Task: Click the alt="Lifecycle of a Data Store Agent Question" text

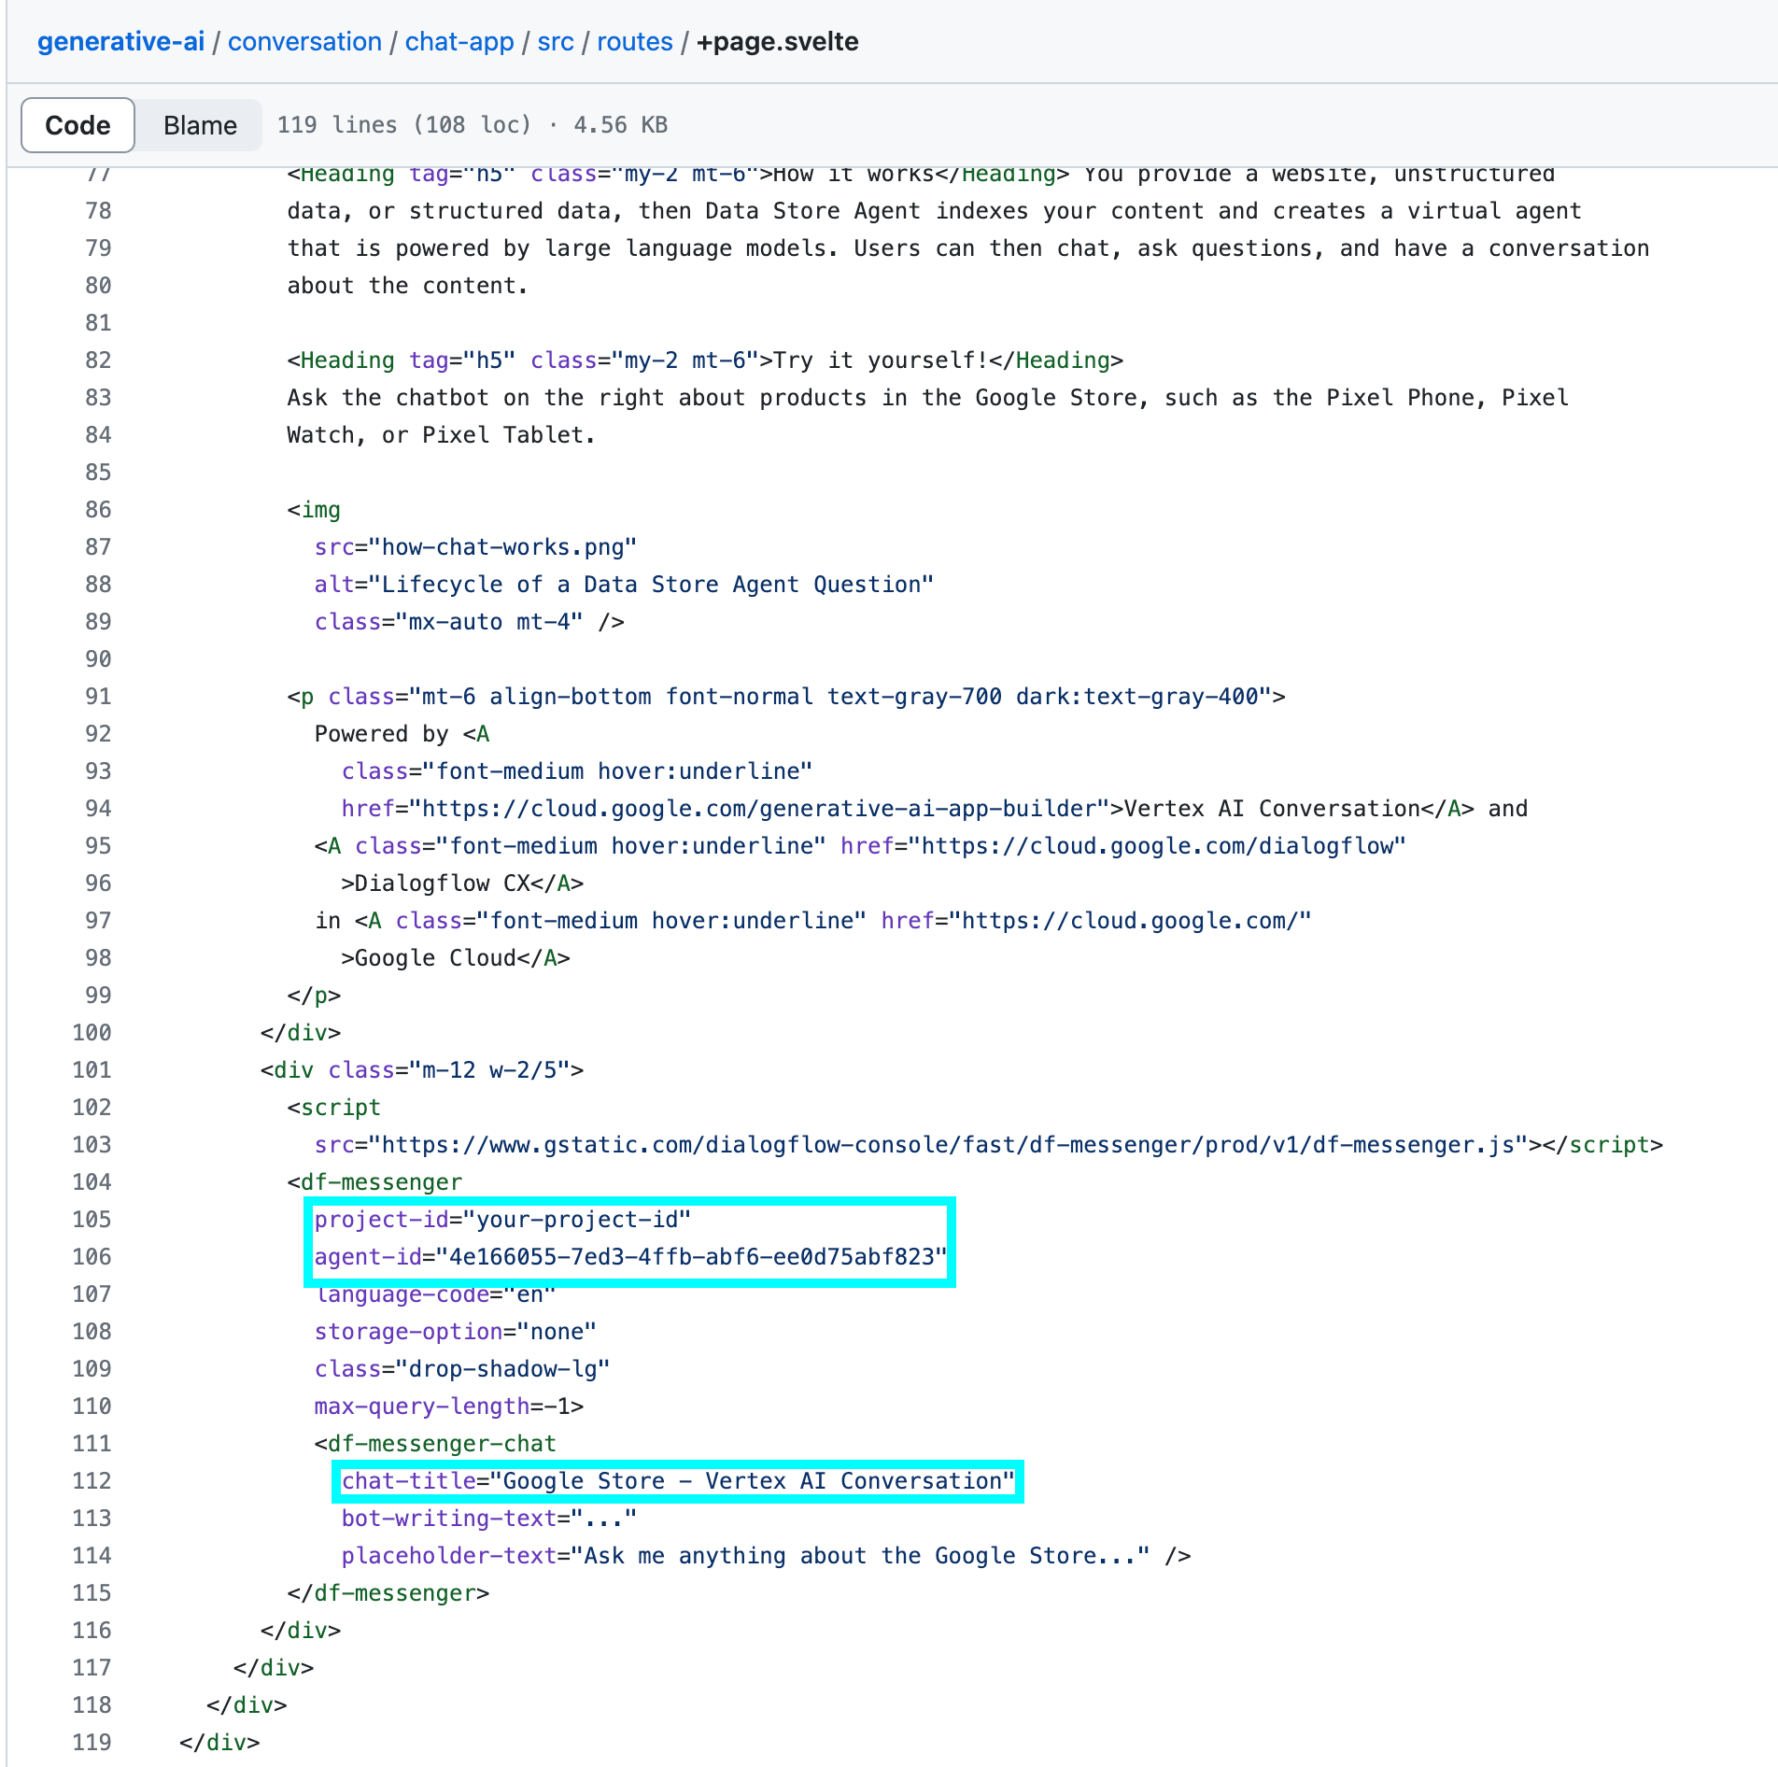Action: (x=624, y=585)
